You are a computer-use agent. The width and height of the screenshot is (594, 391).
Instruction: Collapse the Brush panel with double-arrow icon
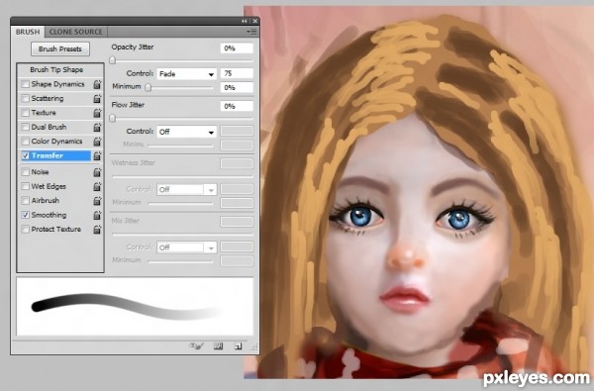click(x=245, y=21)
